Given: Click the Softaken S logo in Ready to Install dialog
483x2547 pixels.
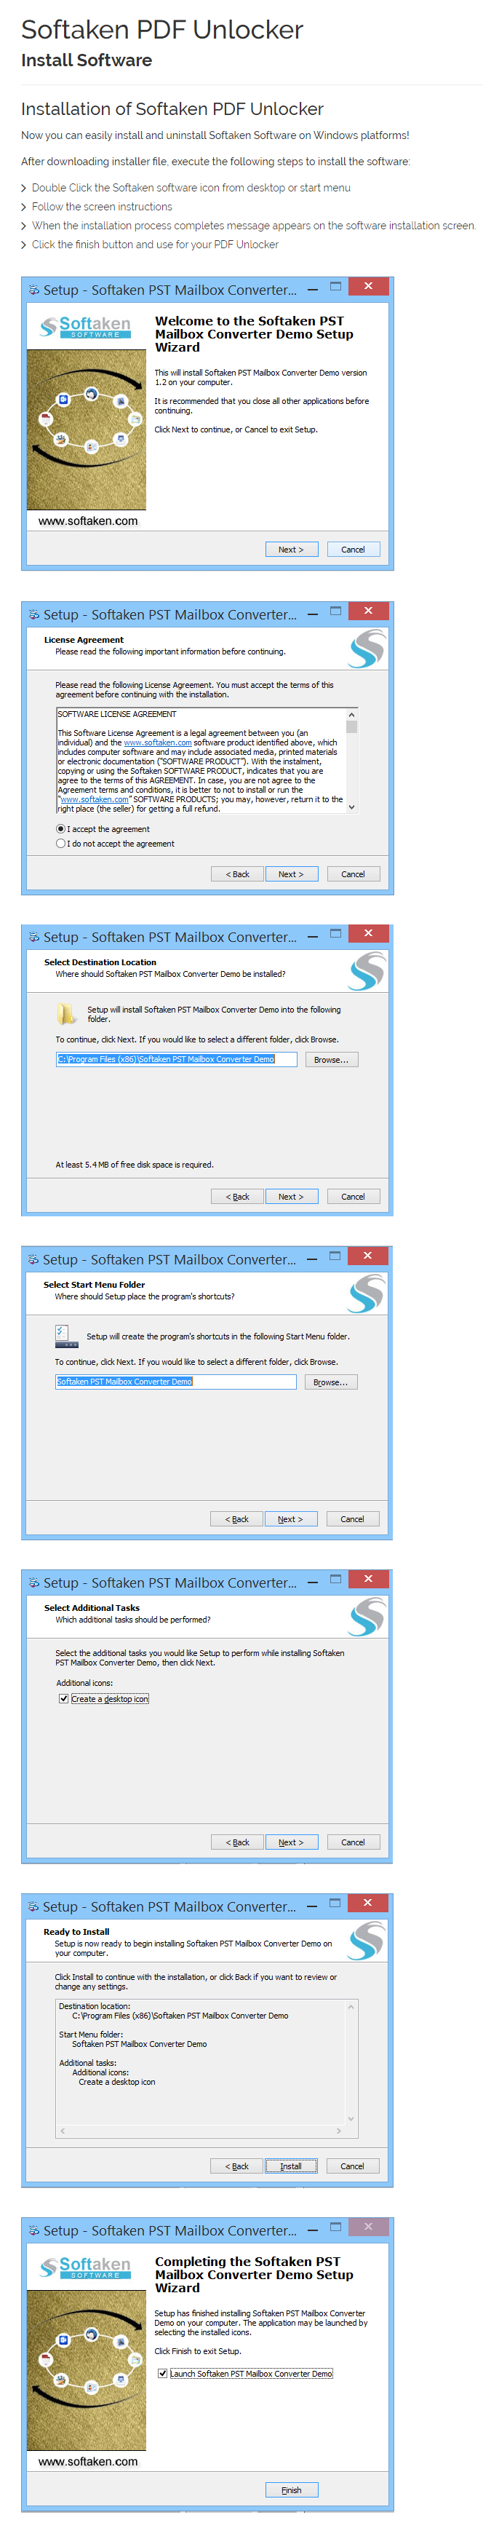Looking at the screenshot, I should point(367,1940).
